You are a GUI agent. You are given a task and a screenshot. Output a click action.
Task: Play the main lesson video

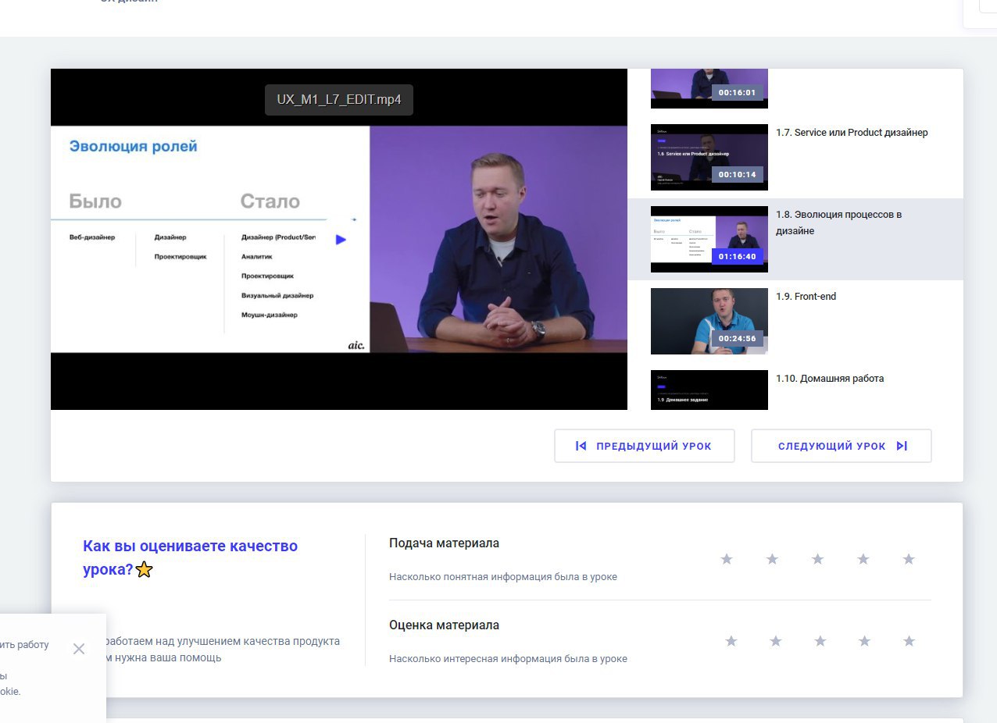(x=339, y=239)
